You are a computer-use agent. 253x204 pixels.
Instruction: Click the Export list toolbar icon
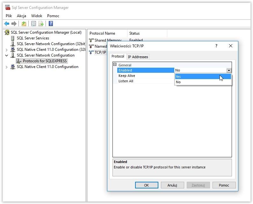(41, 24)
